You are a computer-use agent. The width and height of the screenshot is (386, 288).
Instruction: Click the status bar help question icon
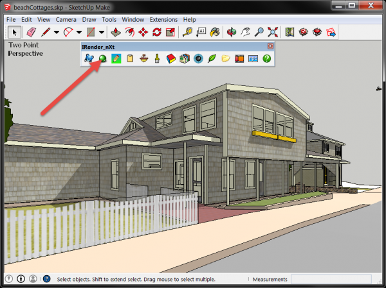coord(46,279)
